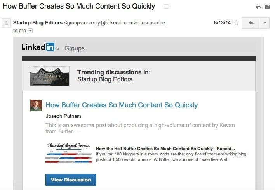Click the name Joseph Putnam

pos(63,116)
